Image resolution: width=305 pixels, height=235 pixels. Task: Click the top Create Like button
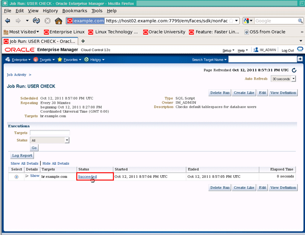(x=244, y=93)
